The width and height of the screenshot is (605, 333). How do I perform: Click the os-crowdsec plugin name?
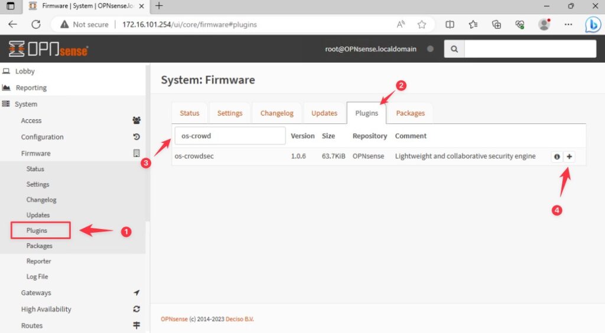[194, 156]
